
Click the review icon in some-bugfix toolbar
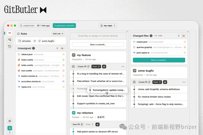pyautogui.click(x=134, y=82)
